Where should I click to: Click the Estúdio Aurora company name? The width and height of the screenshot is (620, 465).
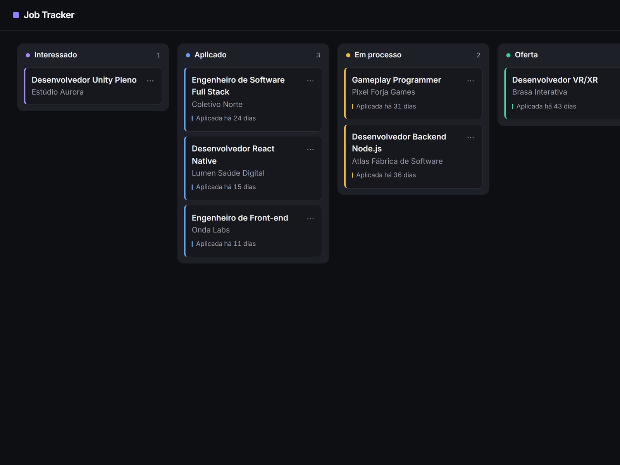coord(57,92)
